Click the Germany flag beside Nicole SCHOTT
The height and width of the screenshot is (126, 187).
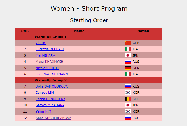coord(127,68)
